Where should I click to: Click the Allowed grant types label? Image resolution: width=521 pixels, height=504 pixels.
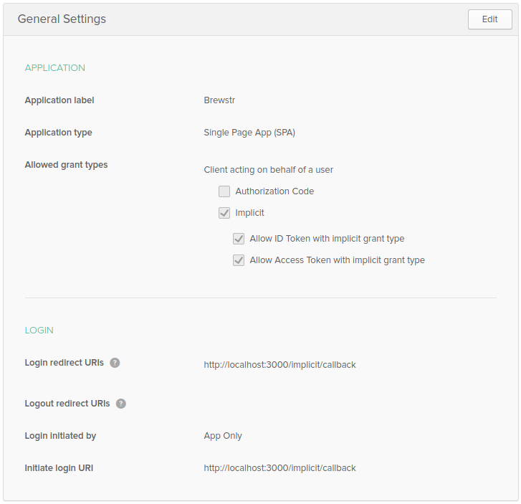pos(66,165)
